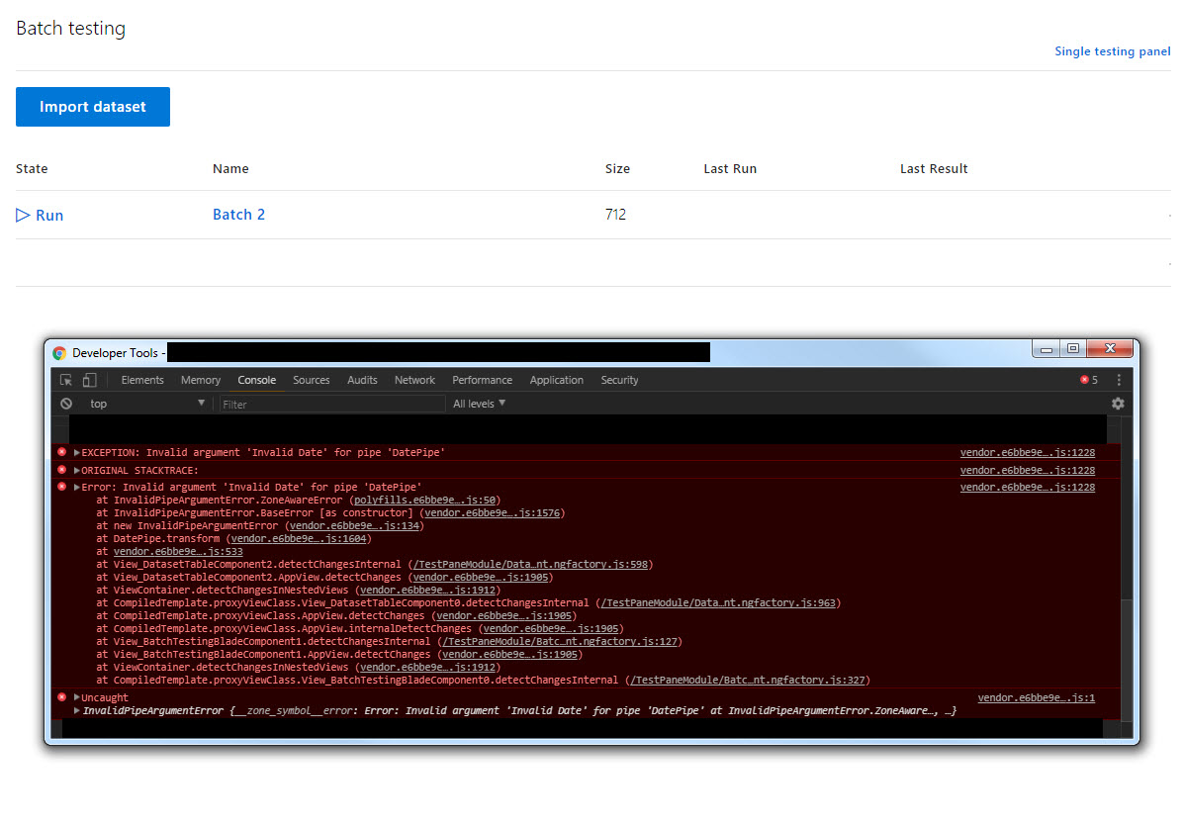Clear the console with the circle-slash icon

pos(66,404)
